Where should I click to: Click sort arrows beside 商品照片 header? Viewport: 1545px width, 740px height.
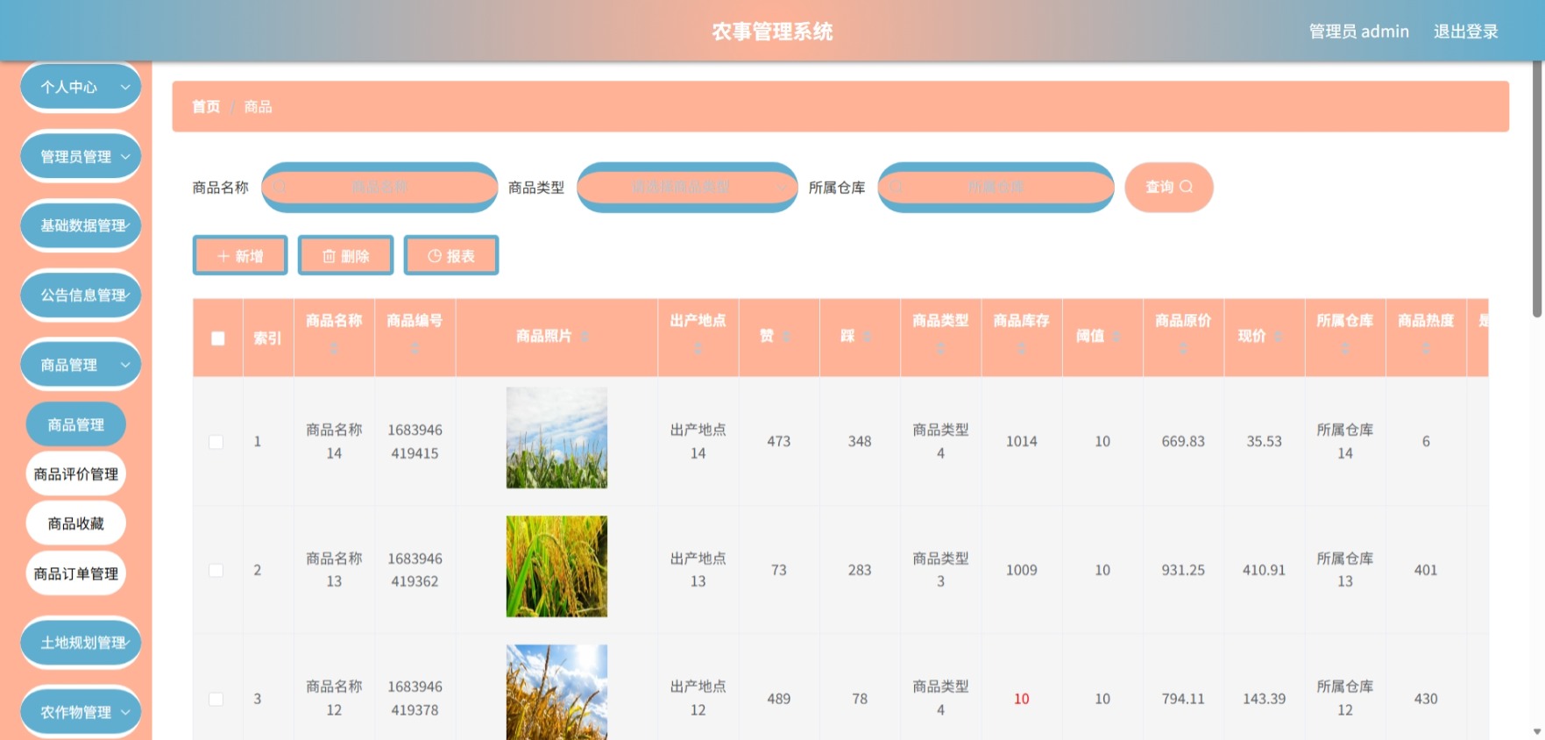[x=585, y=337]
